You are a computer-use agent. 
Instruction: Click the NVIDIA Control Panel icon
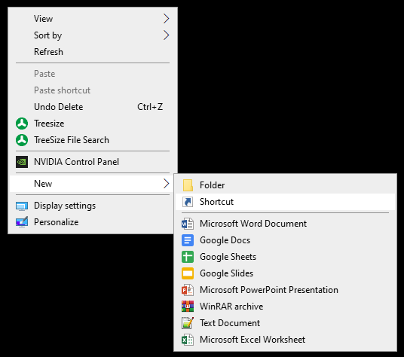click(x=22, y=162)
